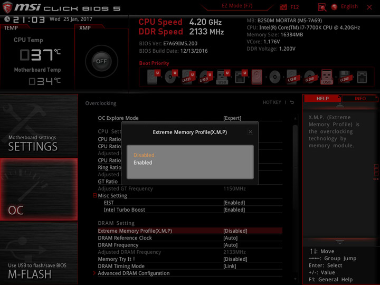Select the Extreme Memory Profile(X.M.P) row
This screenshot has height=285, width=380.
(x=190, y=231)
